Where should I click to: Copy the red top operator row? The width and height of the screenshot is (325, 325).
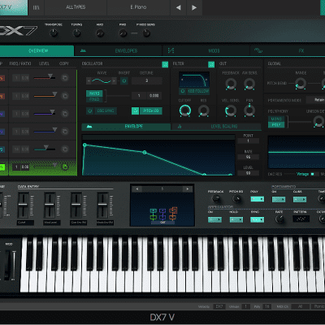click(65, 78)
